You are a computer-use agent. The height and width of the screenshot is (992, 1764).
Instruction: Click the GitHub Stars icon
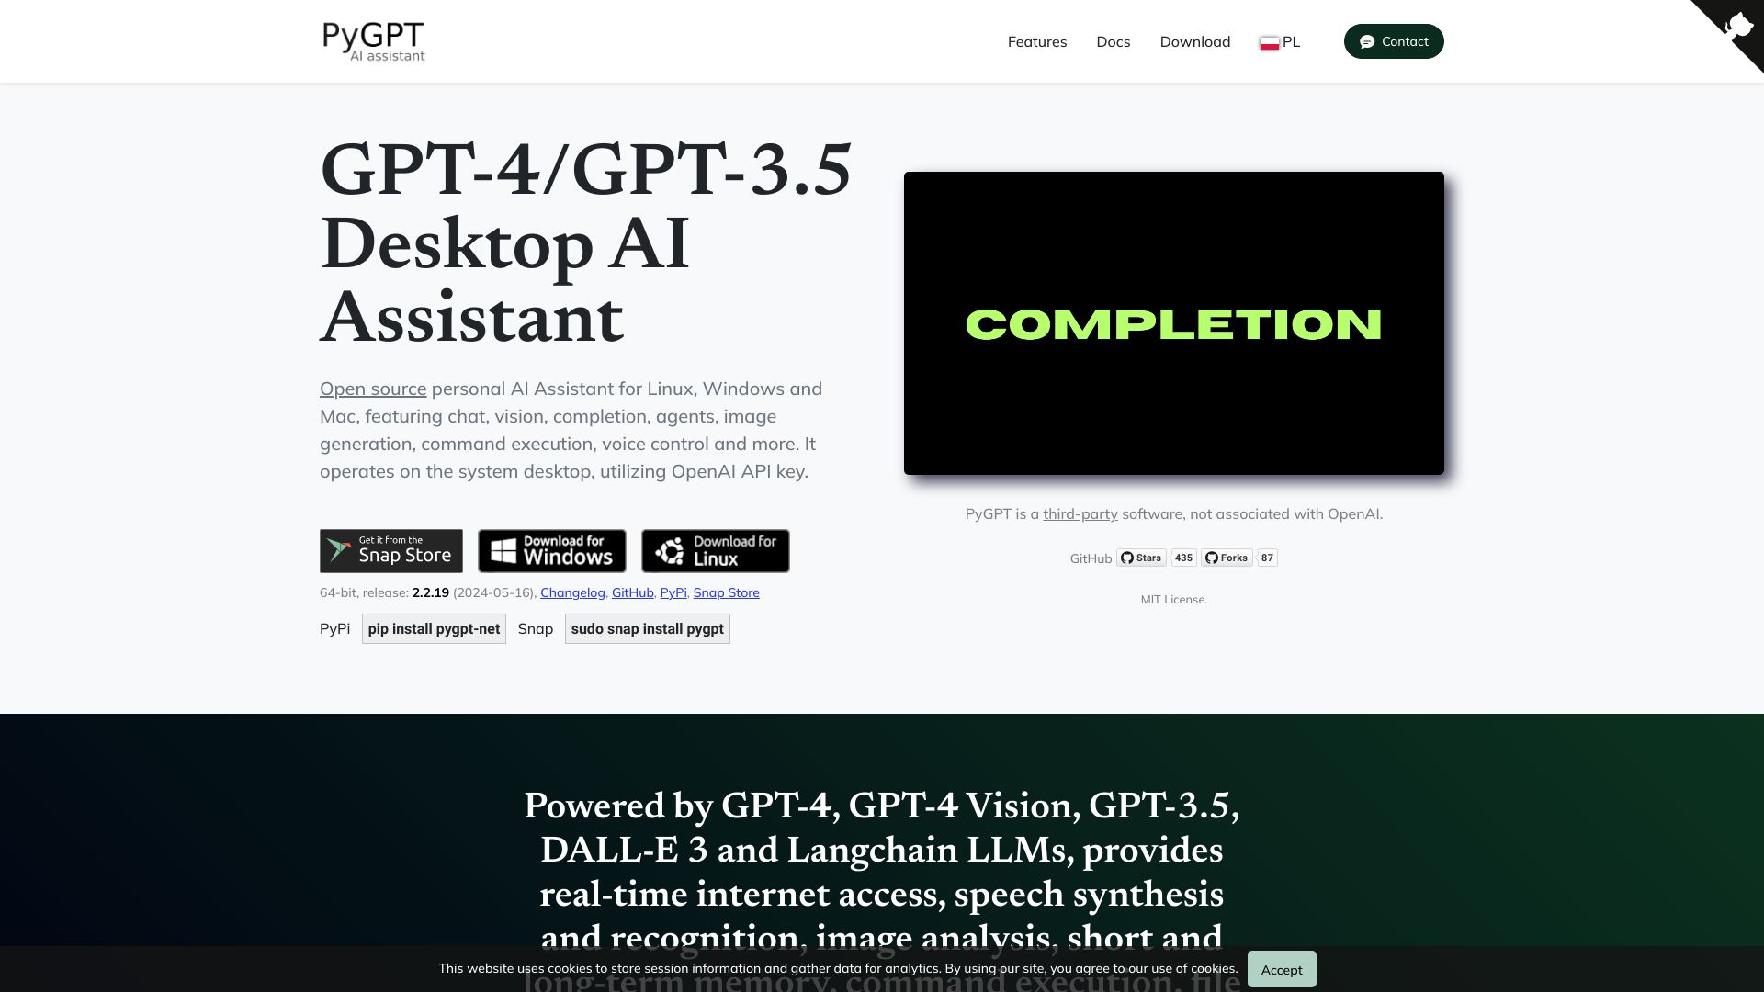pos(1141,558)
